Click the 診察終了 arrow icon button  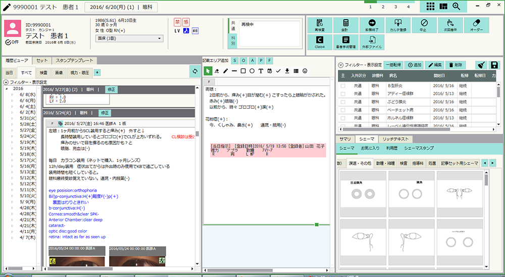(x=372, y=25)
